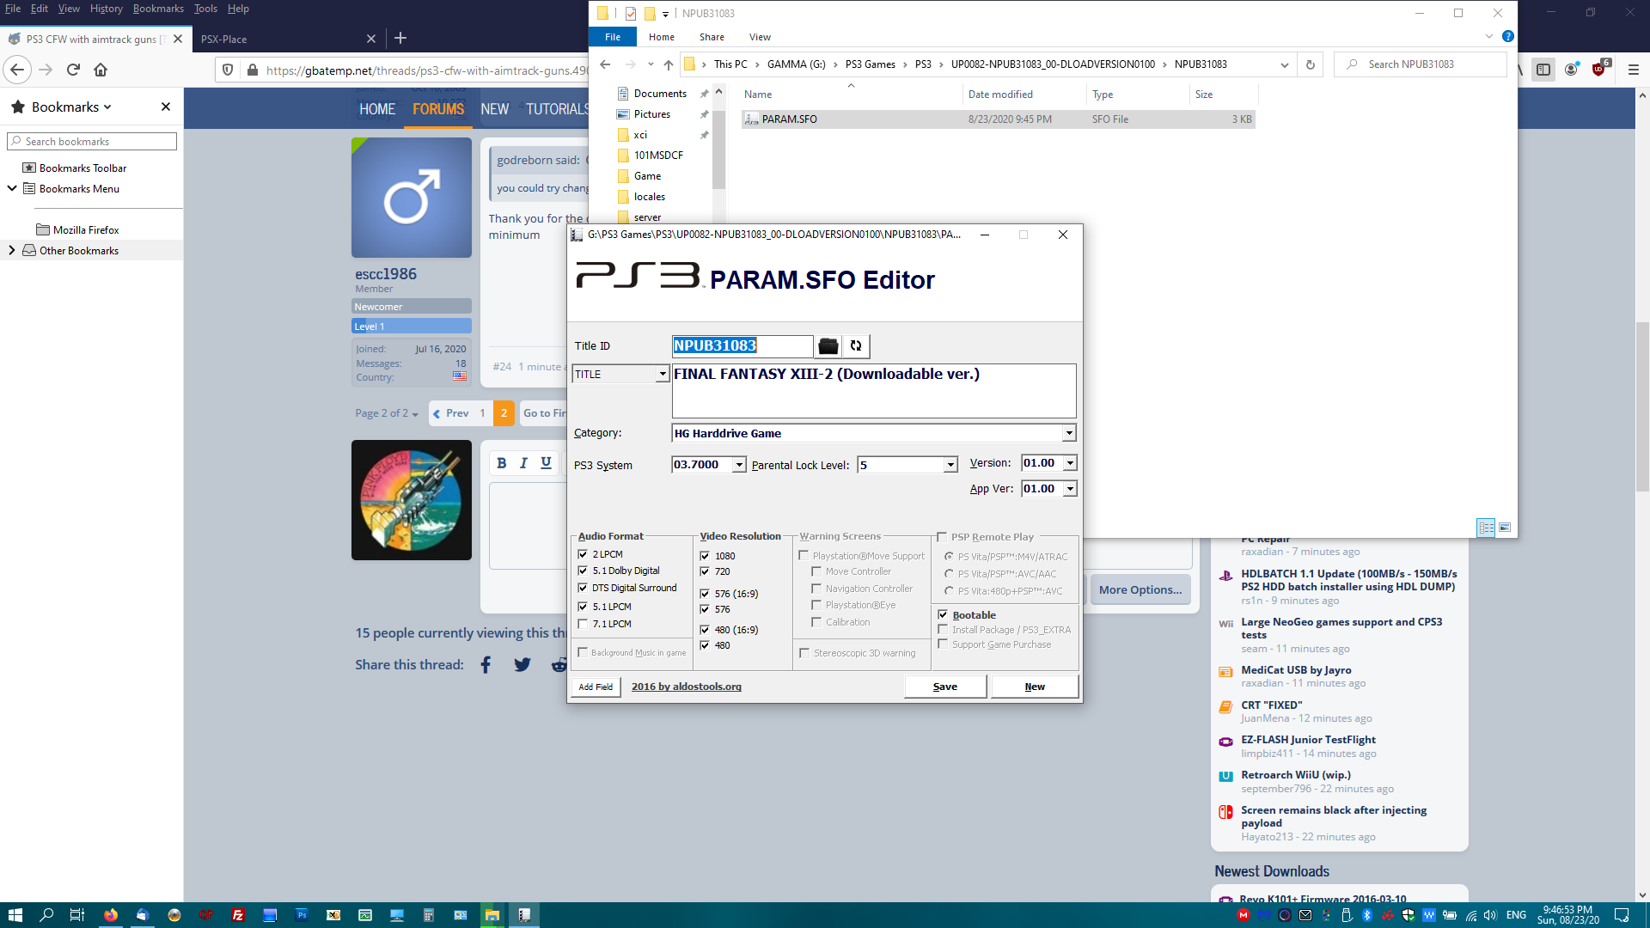Viewport: 1650px width, 928px height.
Task: Open Explorer address history dropdown
Action: click(x=1285, y=64)
